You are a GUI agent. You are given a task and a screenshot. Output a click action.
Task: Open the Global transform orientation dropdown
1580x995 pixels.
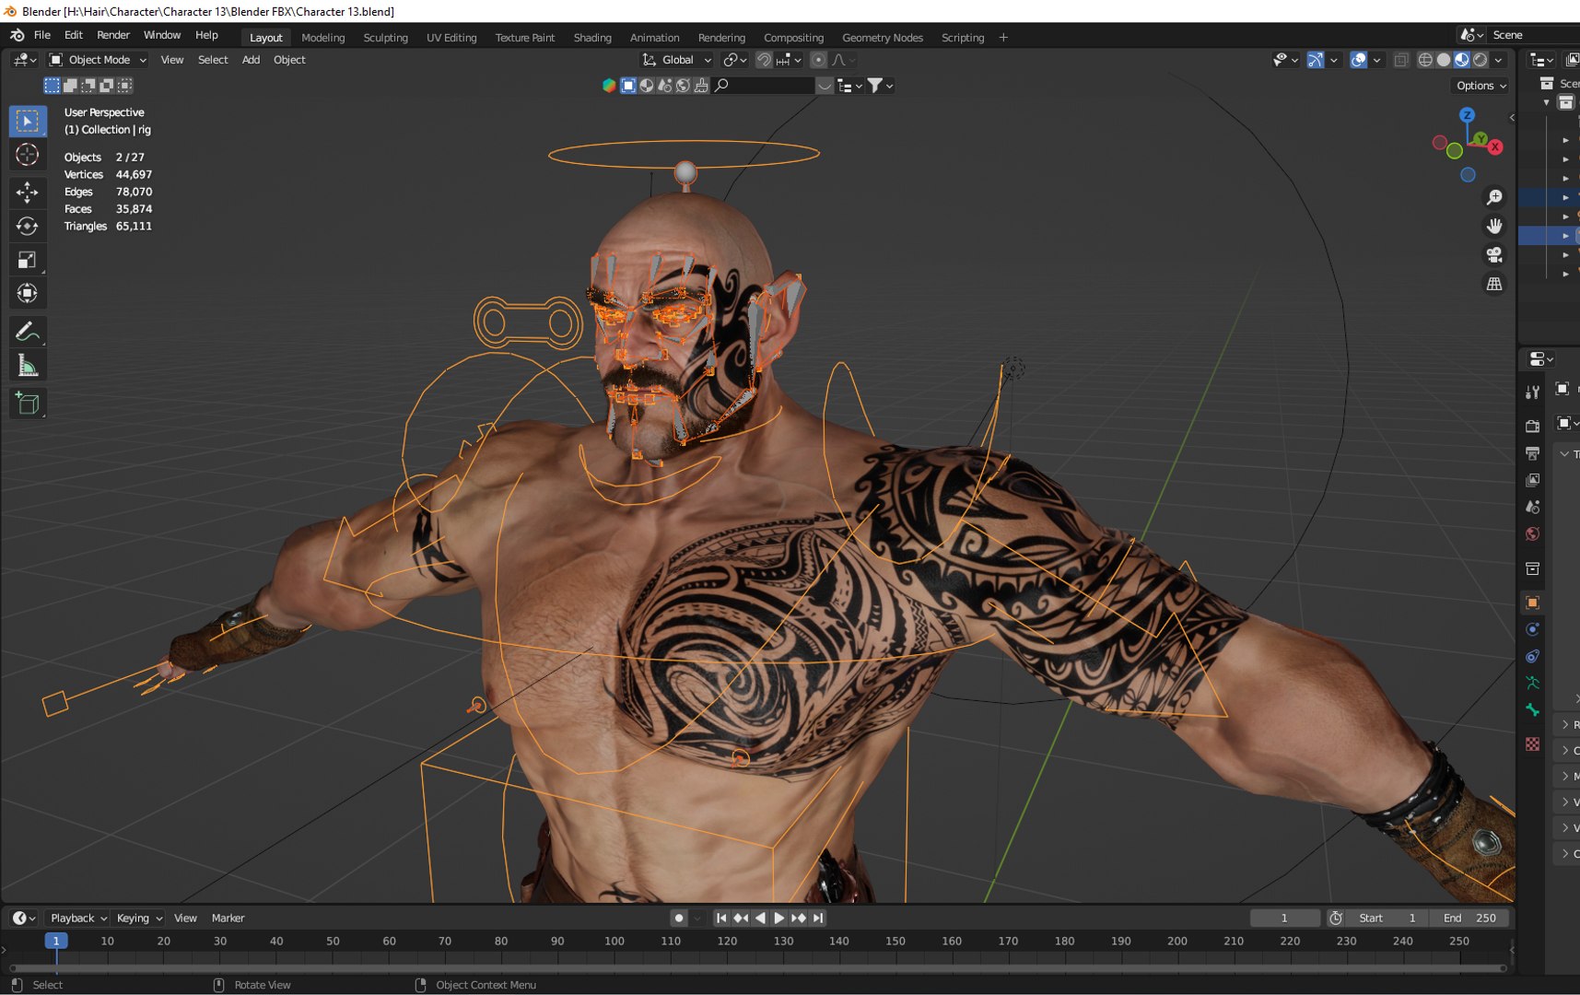point(677,60)
